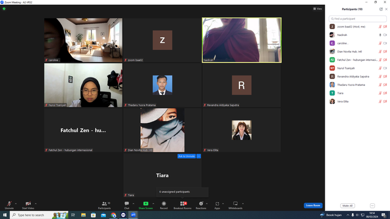
Task: Open the Windows Start menu
Action: coord(5,215)
